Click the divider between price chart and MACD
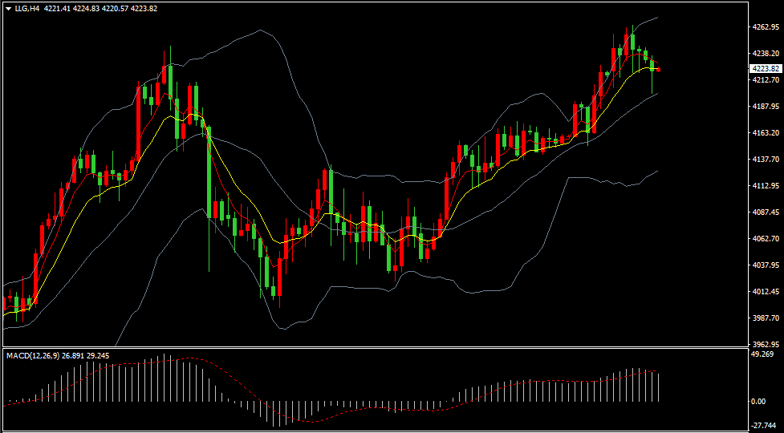The width and height of the screenshot is (784, 433). pos(373,348)
